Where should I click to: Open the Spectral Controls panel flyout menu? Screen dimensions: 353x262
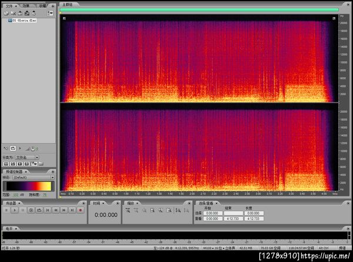pos(53,172)
